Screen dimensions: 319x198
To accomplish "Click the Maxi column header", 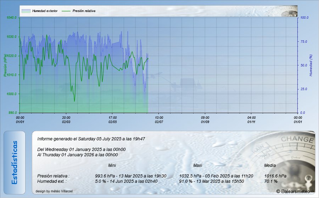I will pos(197,165).
